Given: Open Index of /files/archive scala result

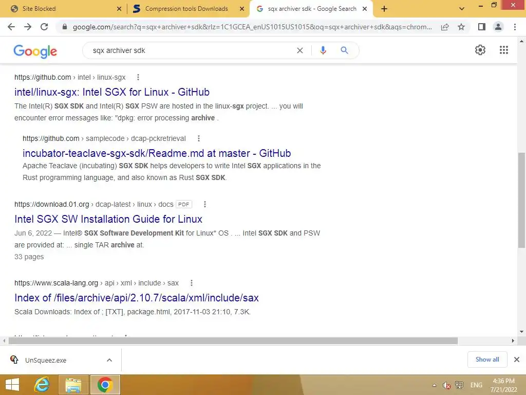Looking at the screenshot, I should 137,298.
